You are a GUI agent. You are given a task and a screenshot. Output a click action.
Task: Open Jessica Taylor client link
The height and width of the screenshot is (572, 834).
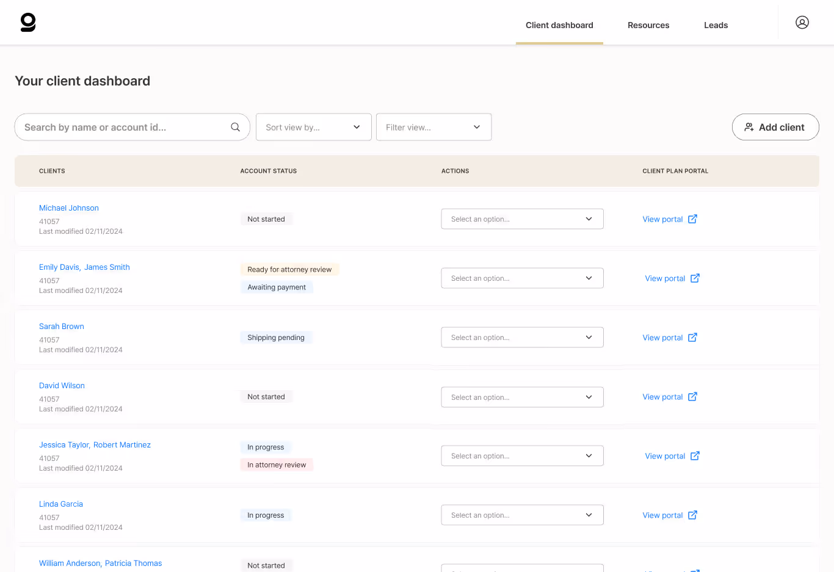click(x=64, y=445)
